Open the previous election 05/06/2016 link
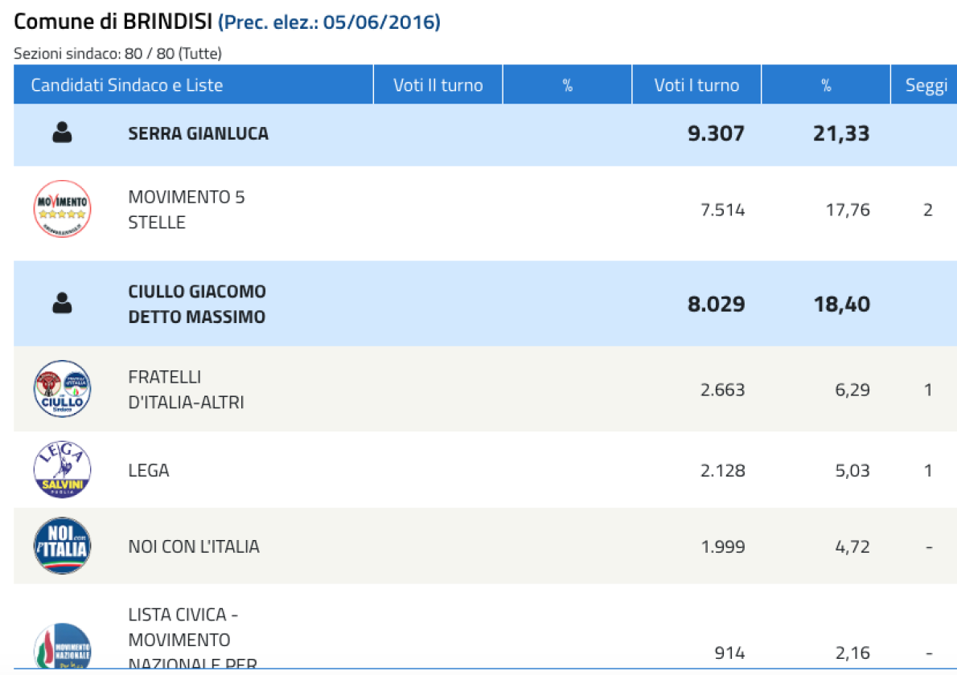Screen dimensions: 957x675 tap(329, 22)
